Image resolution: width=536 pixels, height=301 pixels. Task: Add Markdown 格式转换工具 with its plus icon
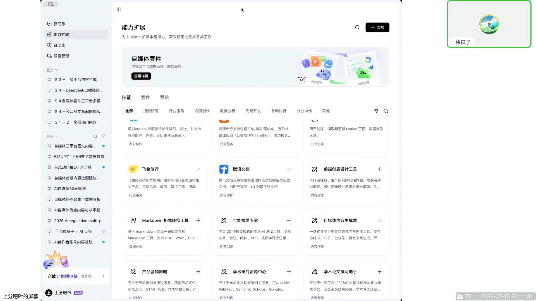coord(198,220)
